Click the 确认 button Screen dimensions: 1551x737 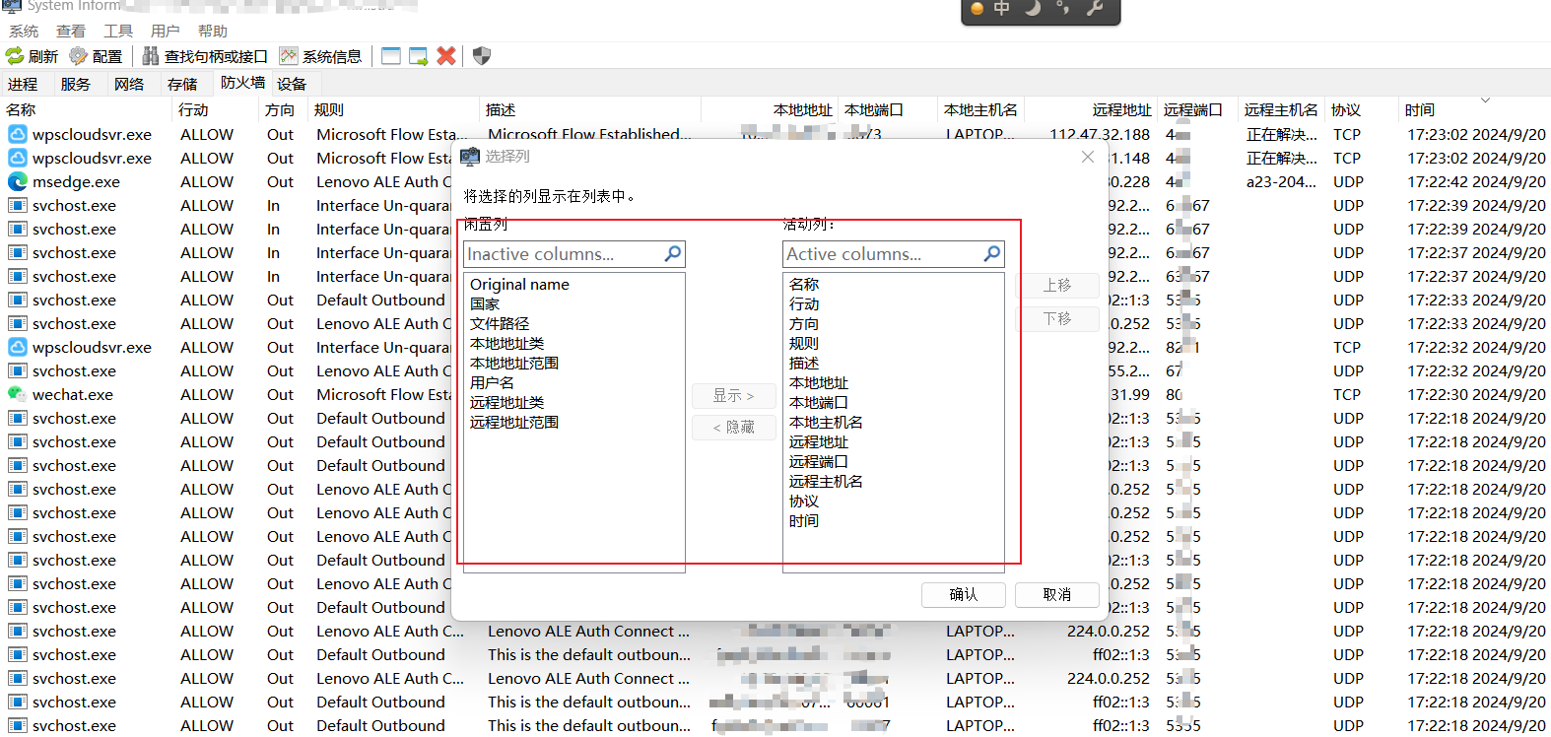(964, 594)
